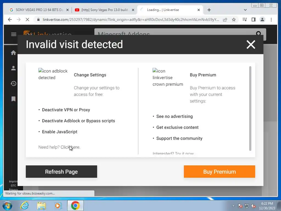The width and height of the screenshot is (281, 211).
Task: Open Windows Explorer folder from taskbar
Action: (41, 206)
